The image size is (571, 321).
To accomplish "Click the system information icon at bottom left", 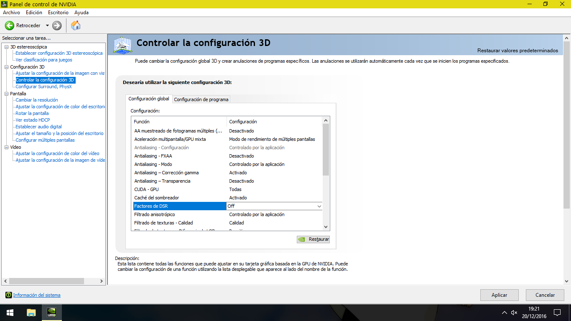I will point(8,295).
